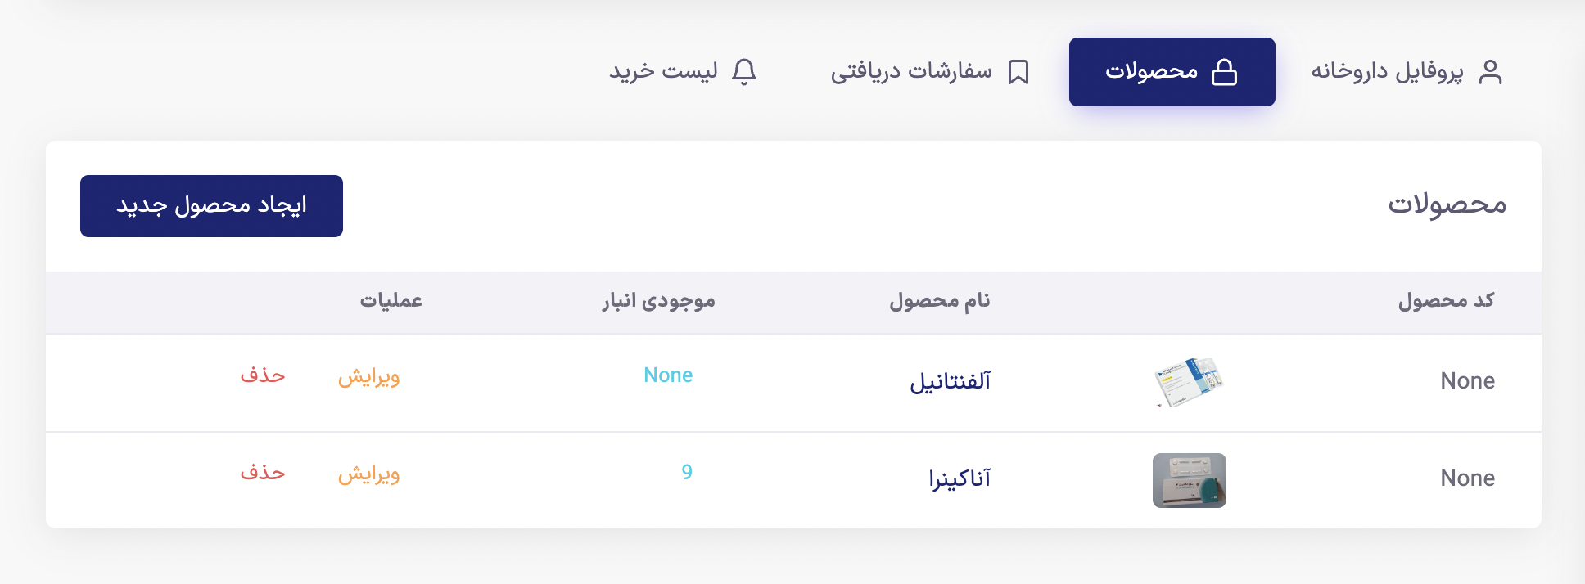Edit the آلفنتانیل product via ویرایش
This screenshot has height=584, width=1585.
(x=368, y=376)
